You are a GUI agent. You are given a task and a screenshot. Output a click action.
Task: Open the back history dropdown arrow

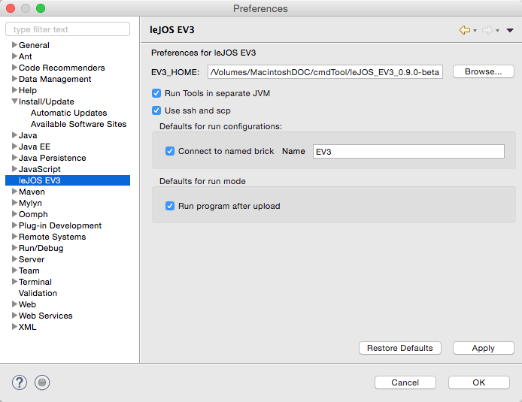click(475, 31)
